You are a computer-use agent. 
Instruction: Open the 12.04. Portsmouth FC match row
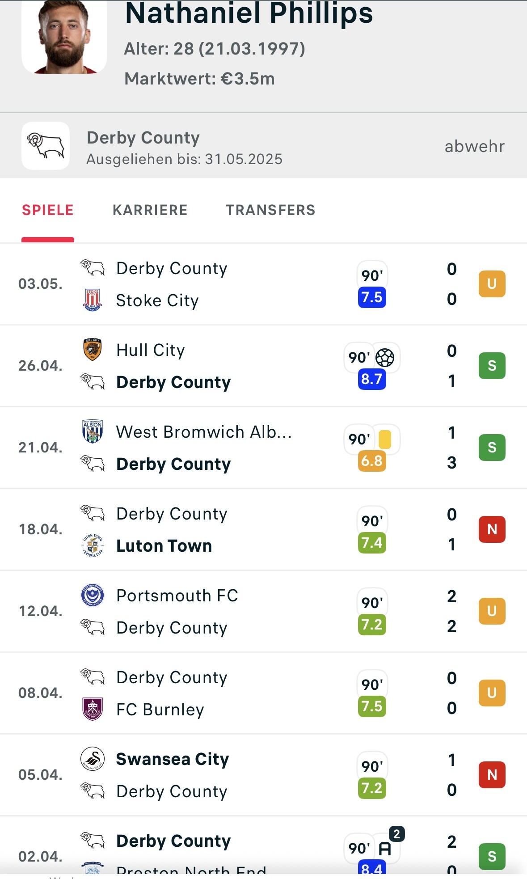(263, 611)
